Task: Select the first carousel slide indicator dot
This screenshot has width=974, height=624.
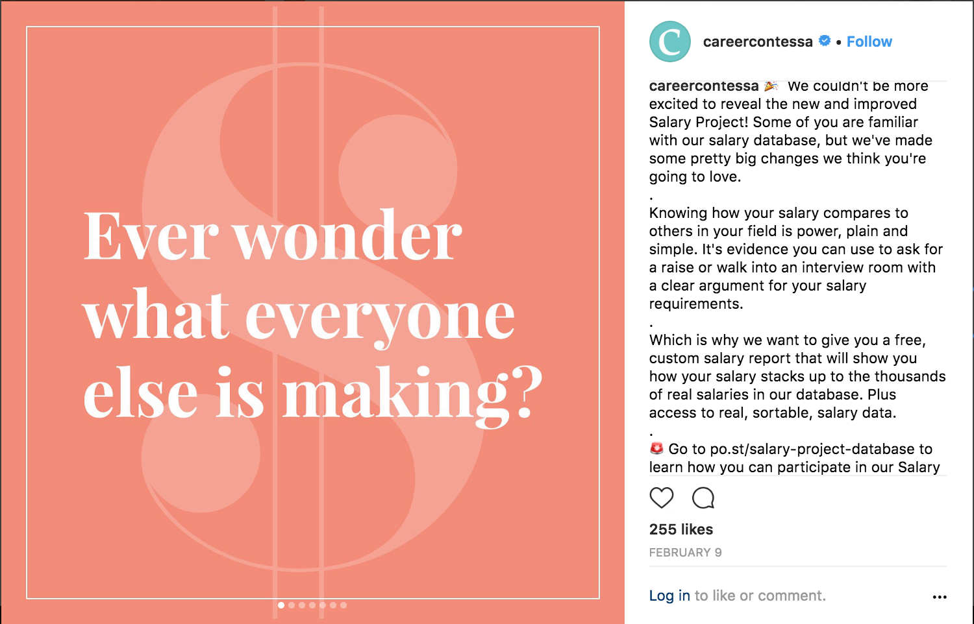Action: click(282, 605)
